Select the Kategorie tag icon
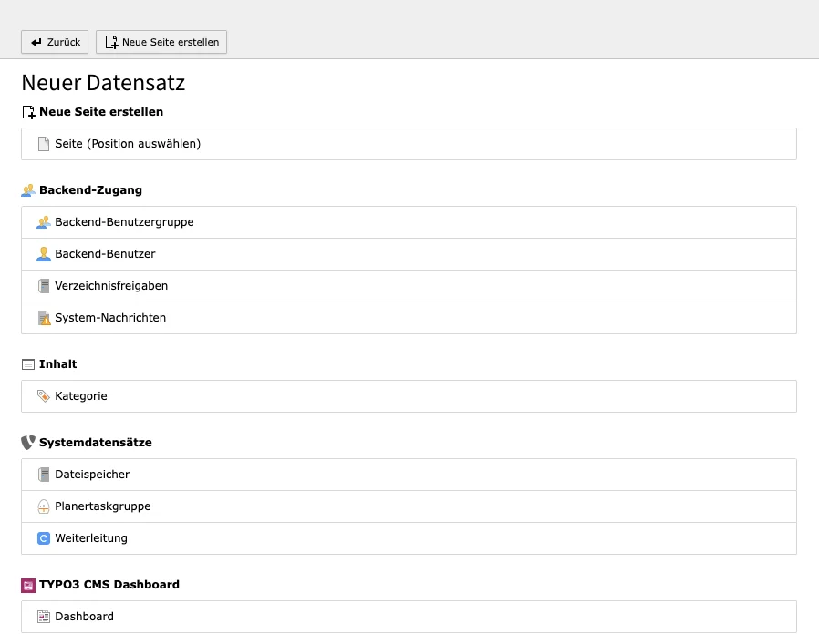The height and width of the screenshot is (644, 819). click(x=44, y=395)
